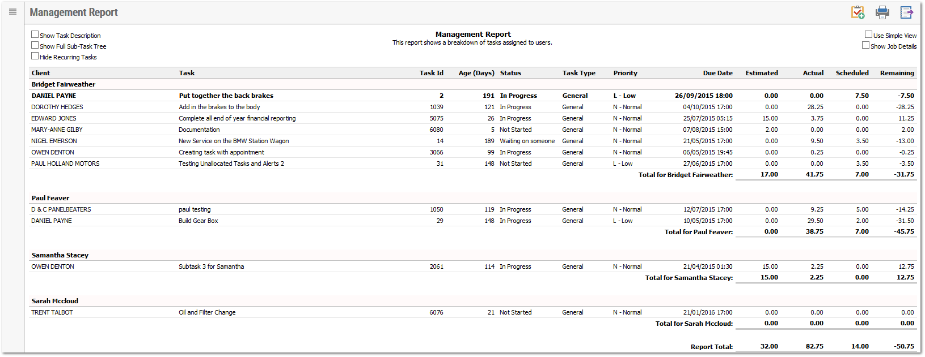
Task: Click the Actual column header
Action: (813, 73)
